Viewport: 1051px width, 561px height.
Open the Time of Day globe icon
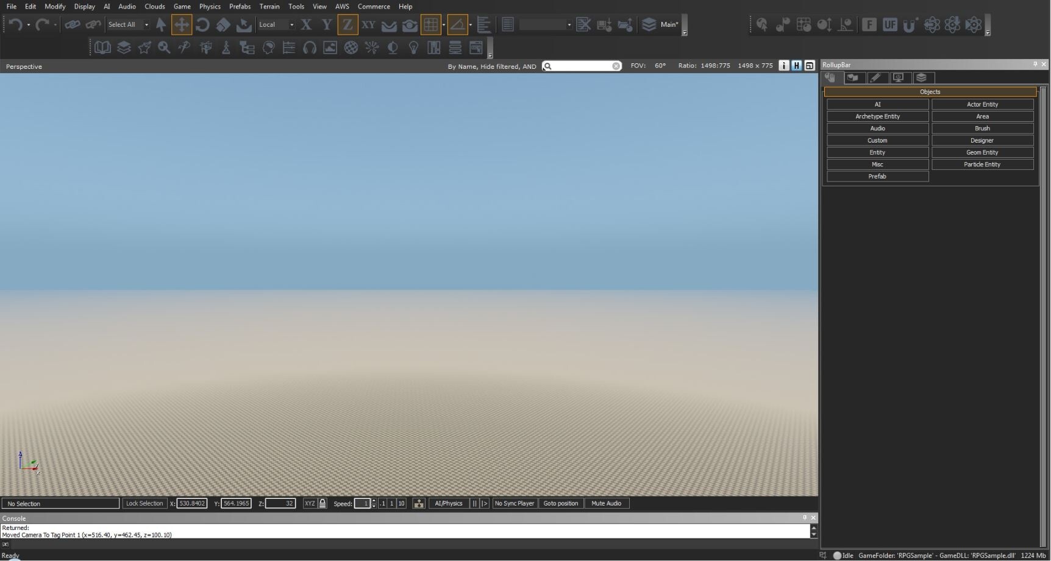tap(393, 48)
